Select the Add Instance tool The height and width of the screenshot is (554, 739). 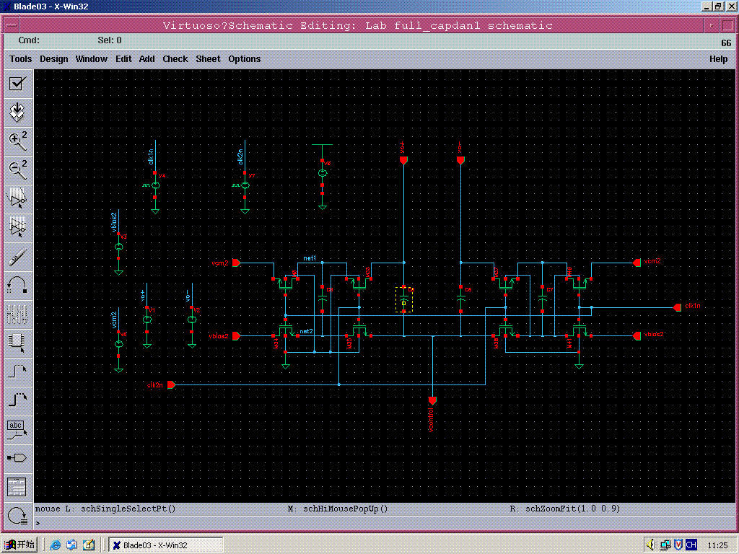pyautogui.click(x=17, y=343)
